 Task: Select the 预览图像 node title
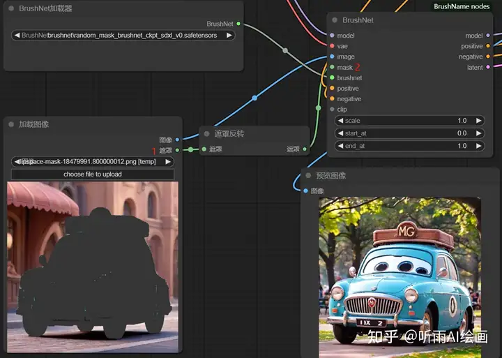[331, 175]
